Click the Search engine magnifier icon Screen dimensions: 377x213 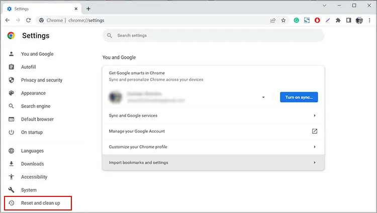pos(11,106)
